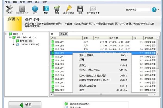Click the 刷新磁盘列表 refresh disk icon

[x=22, y=9]
